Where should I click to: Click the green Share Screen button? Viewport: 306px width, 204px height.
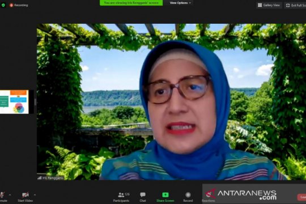165,197
